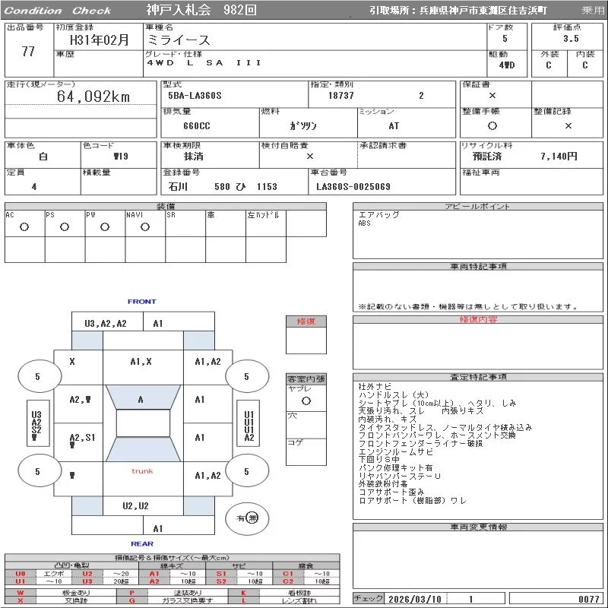The image size is (608, 608).
Task: Toggle the ヤブレ circle under 客室内張
Action: (x=306, y=400)
